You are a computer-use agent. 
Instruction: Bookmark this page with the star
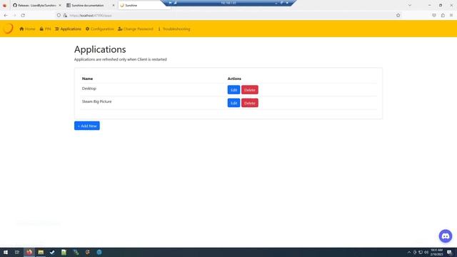398,15
